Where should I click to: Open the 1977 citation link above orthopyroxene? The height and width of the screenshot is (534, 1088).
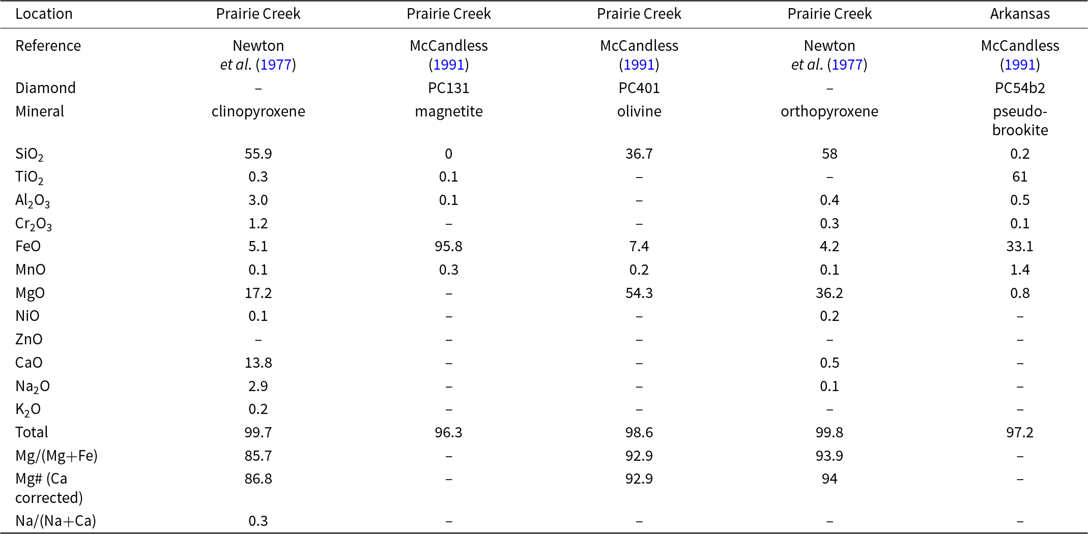[847, 65]
